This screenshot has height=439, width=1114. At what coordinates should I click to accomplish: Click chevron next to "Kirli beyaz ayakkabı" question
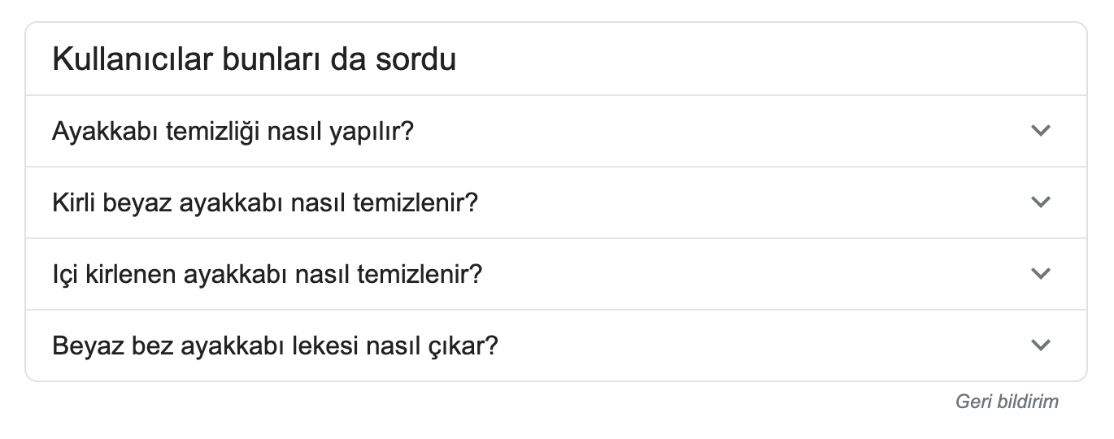click(1041, 202)
